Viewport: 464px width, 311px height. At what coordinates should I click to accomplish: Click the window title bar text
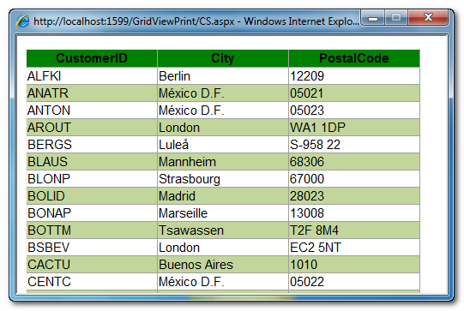196,21
